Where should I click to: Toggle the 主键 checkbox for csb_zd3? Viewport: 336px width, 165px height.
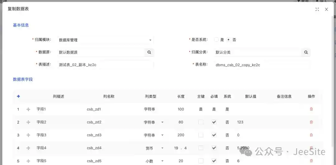pyautogui.click(x=201, y=135)
